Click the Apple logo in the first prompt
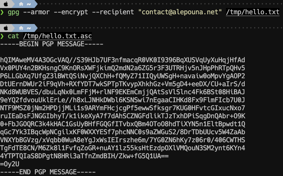This screenshot has width=283, height=176. click(x=6, y=3)
